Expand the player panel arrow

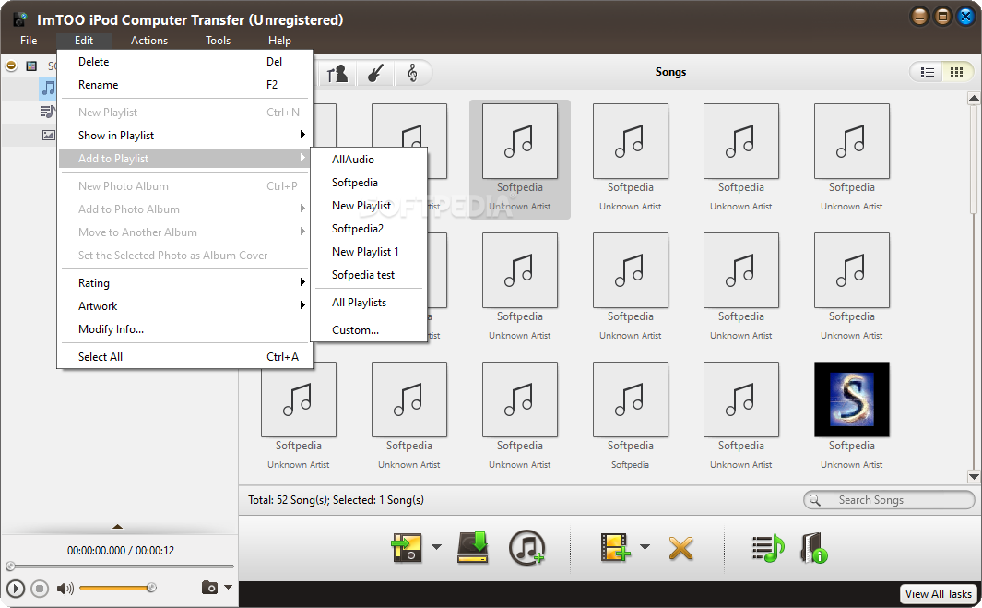point(117,527)
